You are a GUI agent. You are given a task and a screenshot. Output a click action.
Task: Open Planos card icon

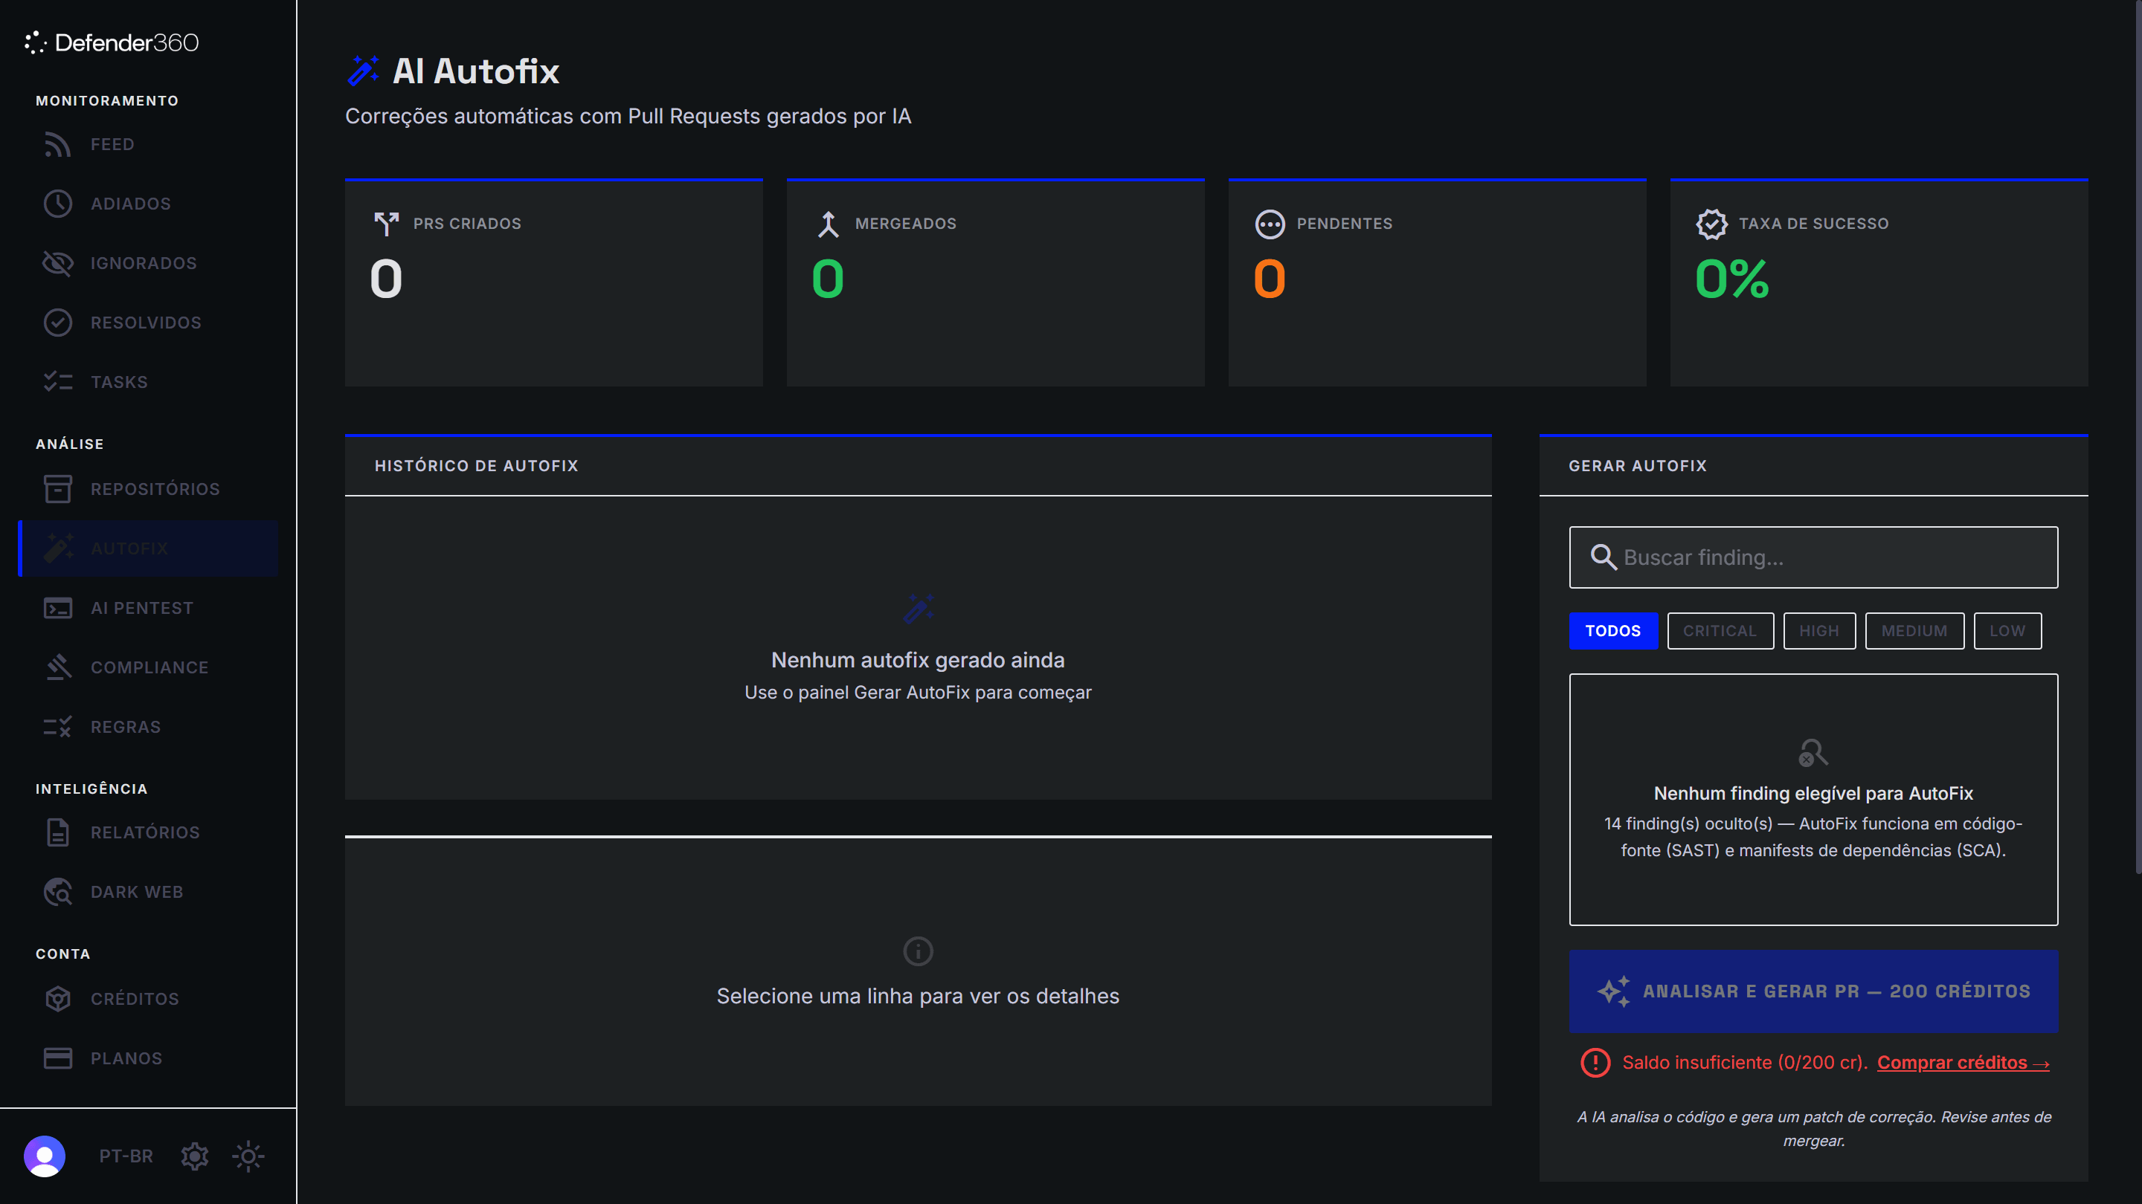[57, 1058]
